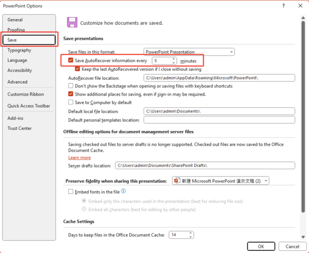Click the Save presentations section heading

pyautogui.click(x=83, y=38)
